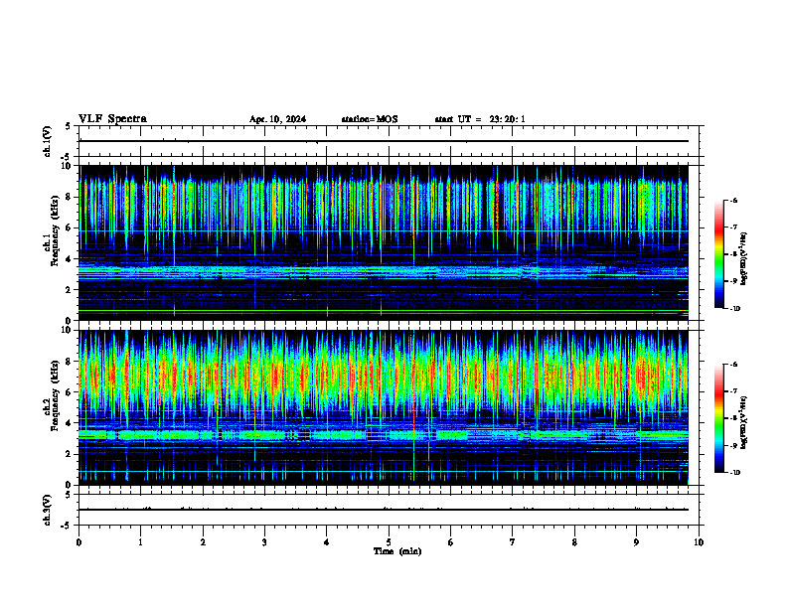Image resolution: width=787 pixels, height=608 pixels.
Task: Select the date label Apr. 10, 2024
Action: (277, 119)
